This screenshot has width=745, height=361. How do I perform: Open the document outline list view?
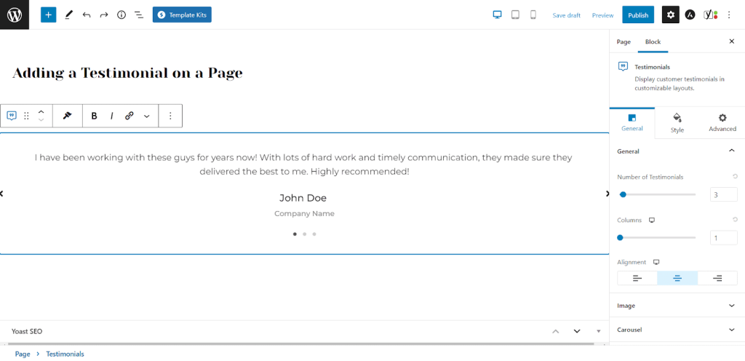coord(139,15)
